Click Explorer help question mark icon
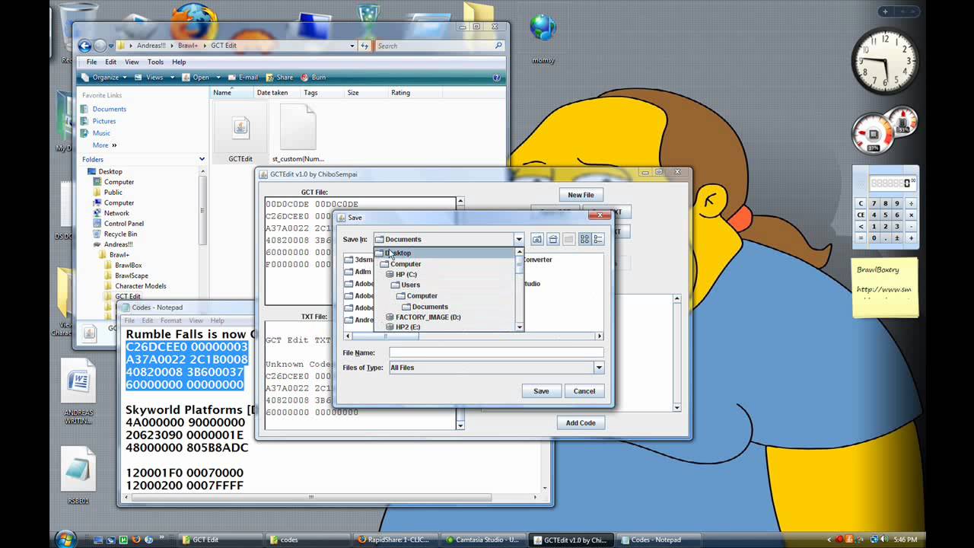Viewport: 974px width, 548px height. coord(496,78)
